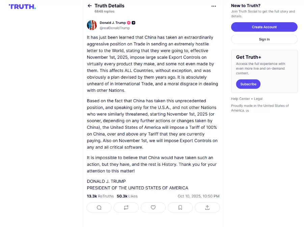The width and height of the screenshot is (304, 227).
Task: View the 50.3k Likes list
Action: pos(127,196)
